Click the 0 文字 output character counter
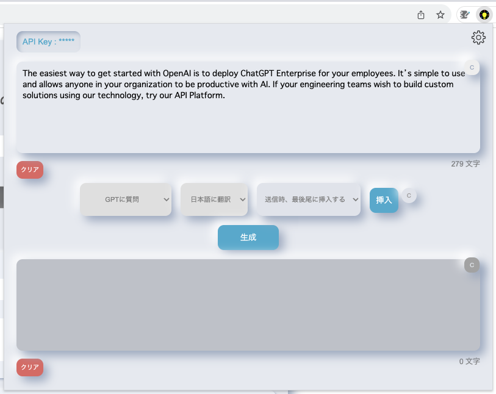Viewport: 496px width, 394px height. tap(469, 362)
